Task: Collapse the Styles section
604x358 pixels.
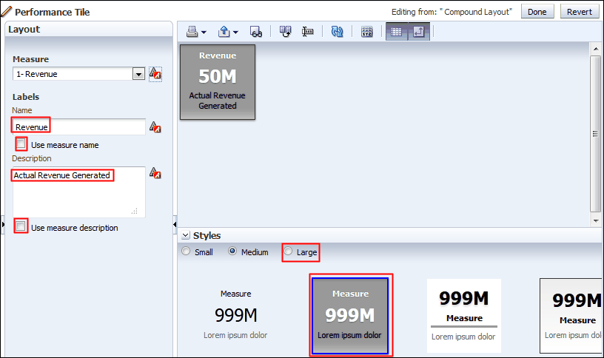Action: point(186,235)
